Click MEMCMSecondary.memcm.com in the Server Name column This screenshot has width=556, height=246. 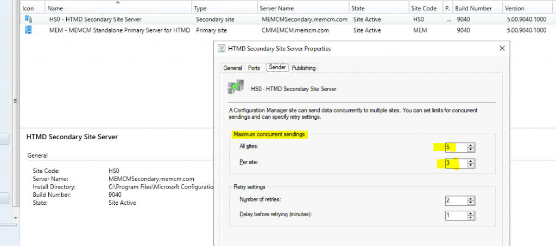click(305, 20)
